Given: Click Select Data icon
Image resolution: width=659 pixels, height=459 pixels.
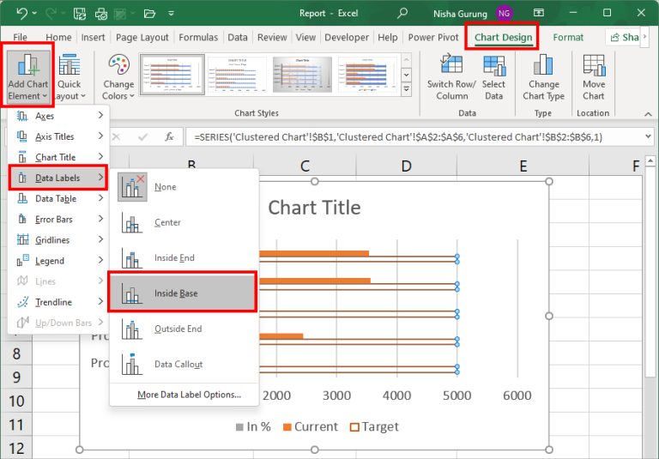Looking at the screenshot, I should coord(494,77).
